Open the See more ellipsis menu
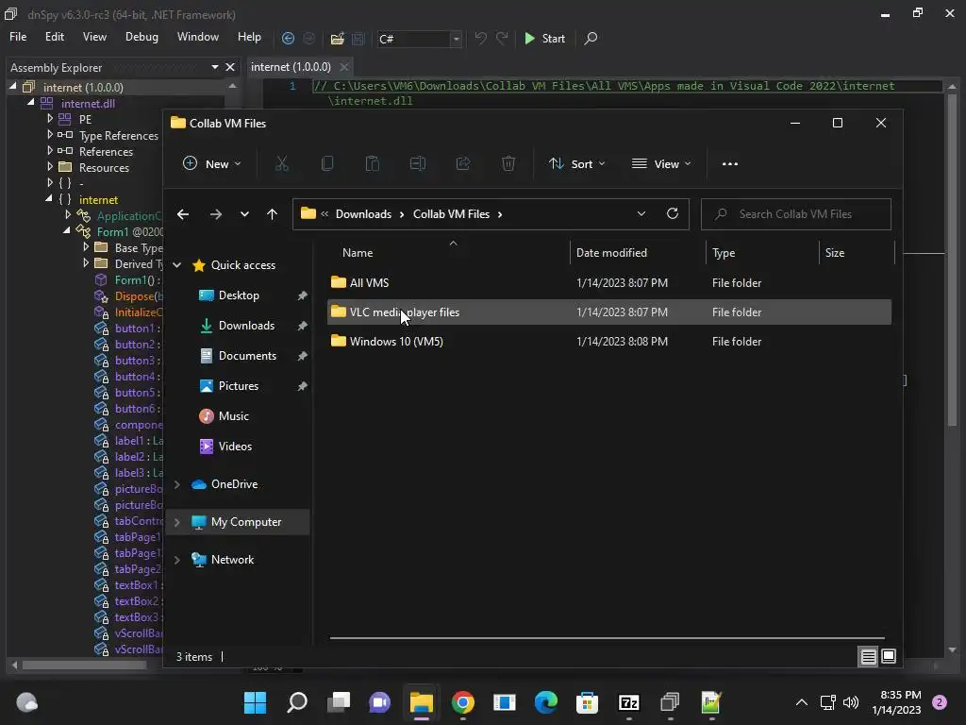 730,164
